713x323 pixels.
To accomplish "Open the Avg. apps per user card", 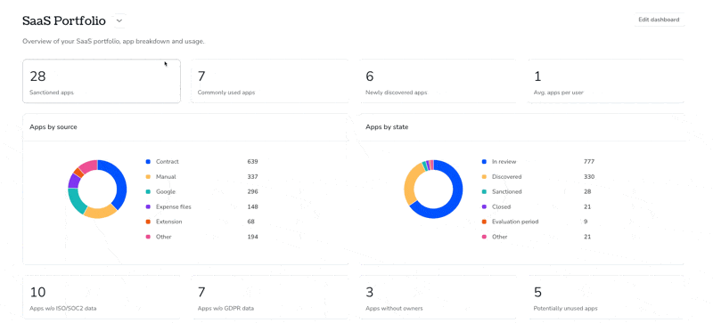I will [606, 81].
